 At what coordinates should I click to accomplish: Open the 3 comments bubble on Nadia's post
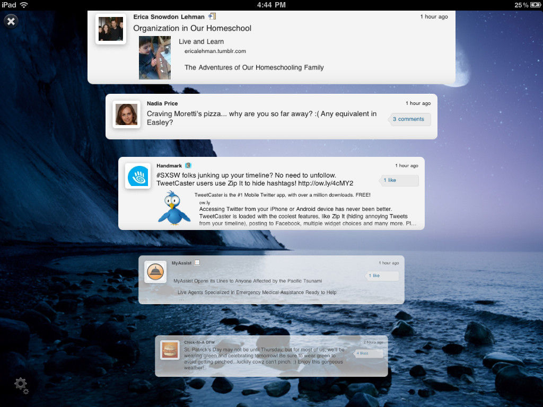point(408,119)
